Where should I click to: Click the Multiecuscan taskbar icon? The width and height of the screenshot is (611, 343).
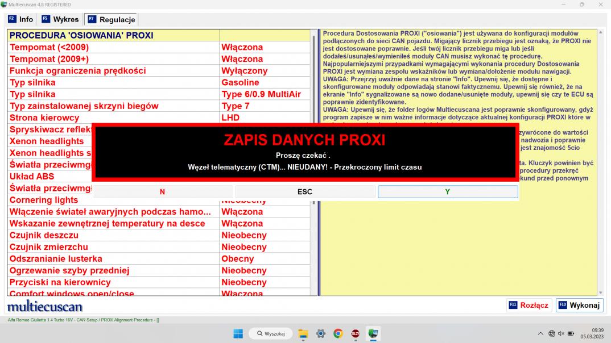coord(373,333)
